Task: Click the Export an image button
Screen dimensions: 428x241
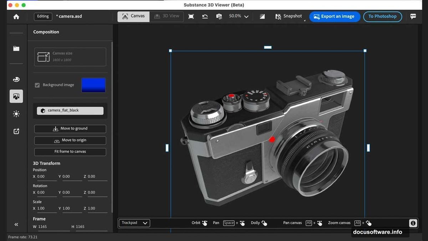Action: tap(334, 16)
